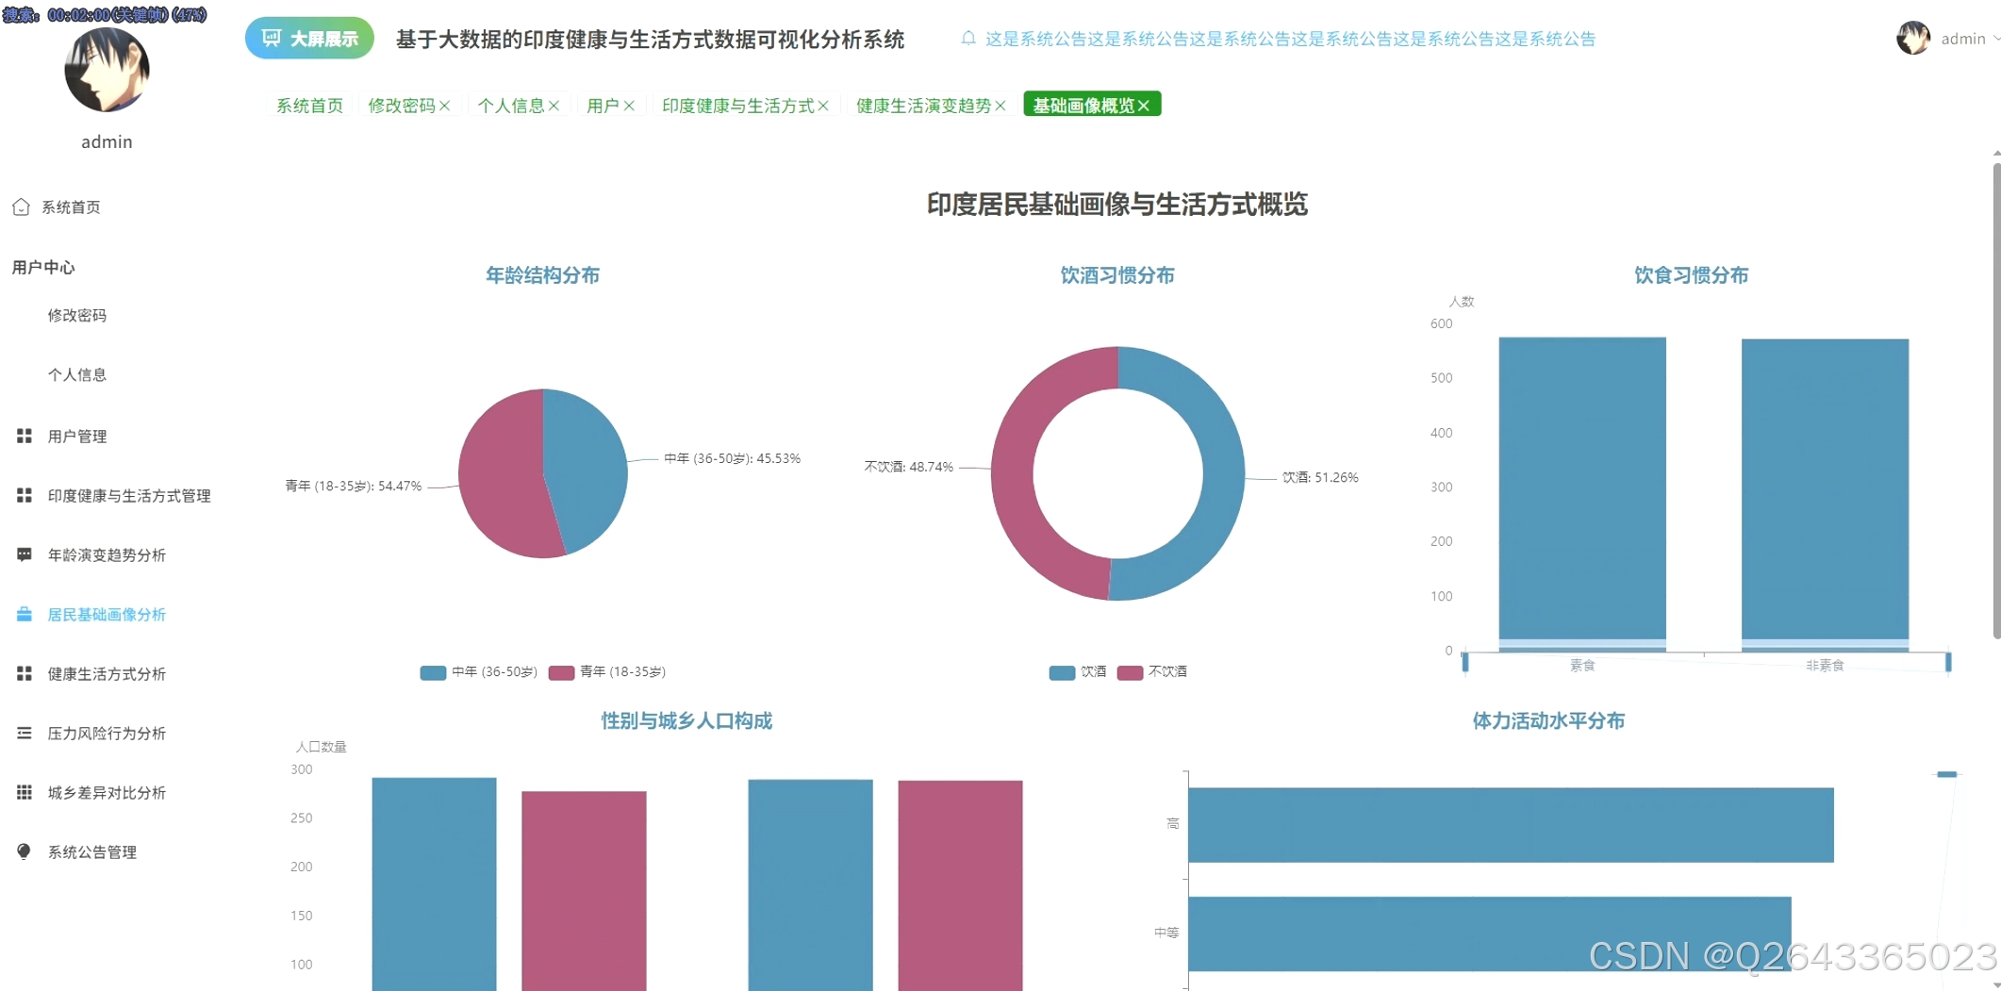2001x991 pixels.
Task: Open 印度健康与生活方式管理 via its sidebar icon
Action: coord(25,495)
